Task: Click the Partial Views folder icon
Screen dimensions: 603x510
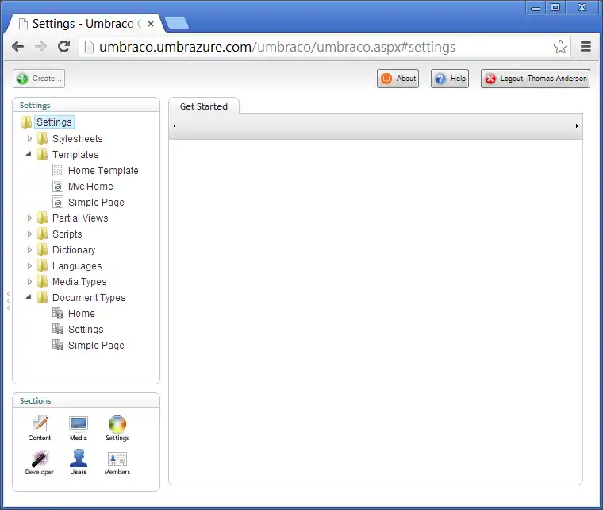Action: pyautogui.click(x=42, y=218)
